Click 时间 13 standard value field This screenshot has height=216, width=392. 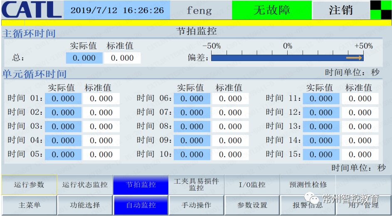pos(360,127)
